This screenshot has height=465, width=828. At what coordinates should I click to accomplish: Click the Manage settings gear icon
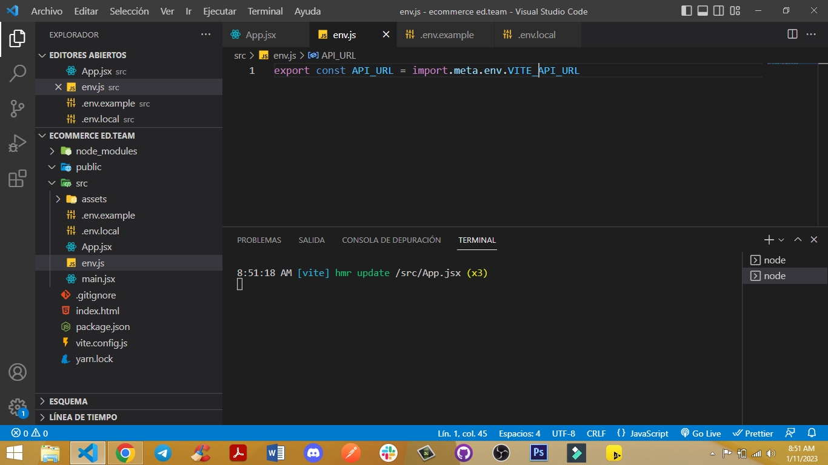[x=18, y=406]
